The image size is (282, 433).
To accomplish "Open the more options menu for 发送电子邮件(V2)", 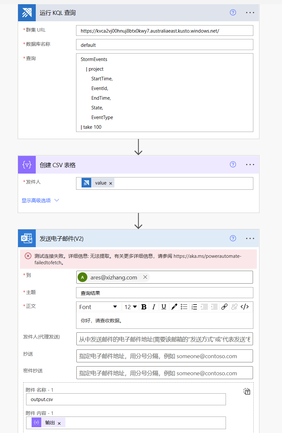I will [x=250, y=238].
